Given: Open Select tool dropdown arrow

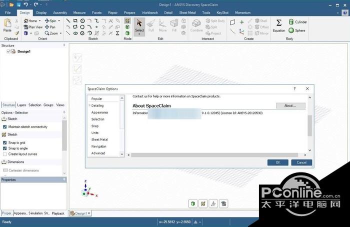Looking at the screenshot, I should (x=139, y=34).
